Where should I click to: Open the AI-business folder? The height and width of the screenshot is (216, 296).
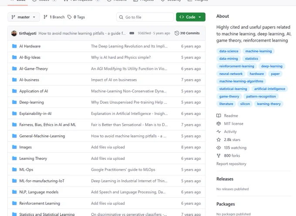pyautogui.click(x=29, y=80)
